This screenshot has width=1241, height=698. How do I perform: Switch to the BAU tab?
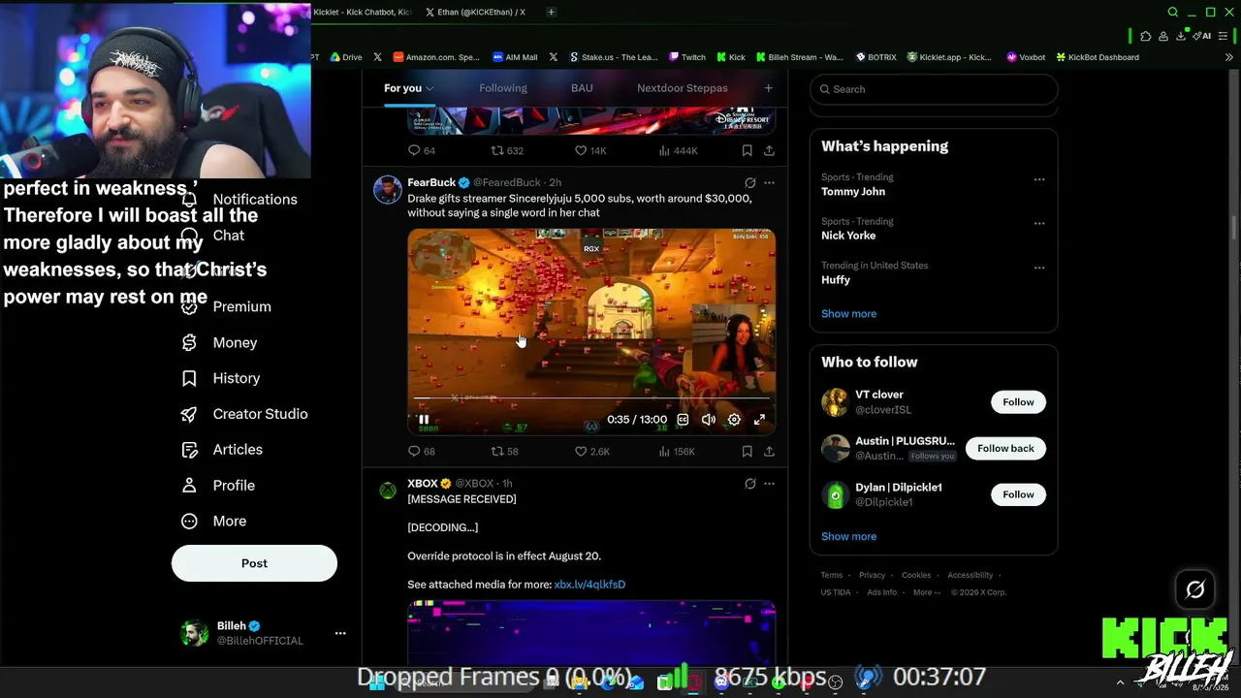tap(582, 88)
